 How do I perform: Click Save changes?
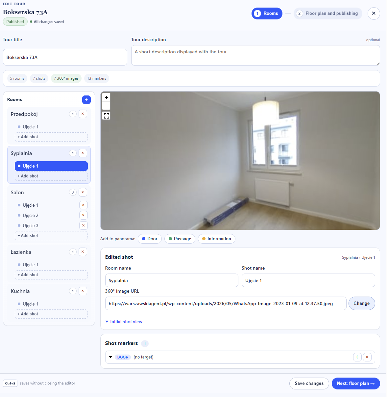[309, 384]
